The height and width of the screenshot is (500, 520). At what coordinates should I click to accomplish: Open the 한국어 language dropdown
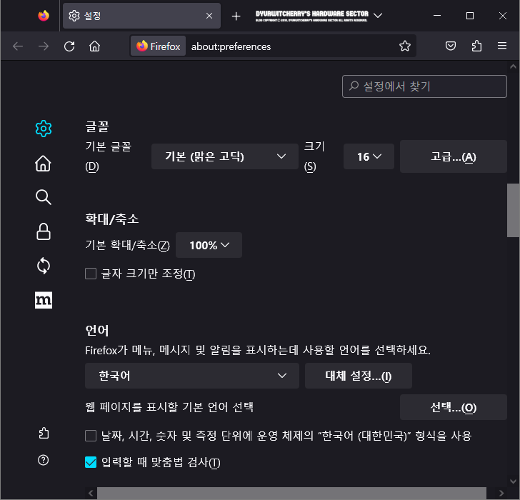[192, 376]
